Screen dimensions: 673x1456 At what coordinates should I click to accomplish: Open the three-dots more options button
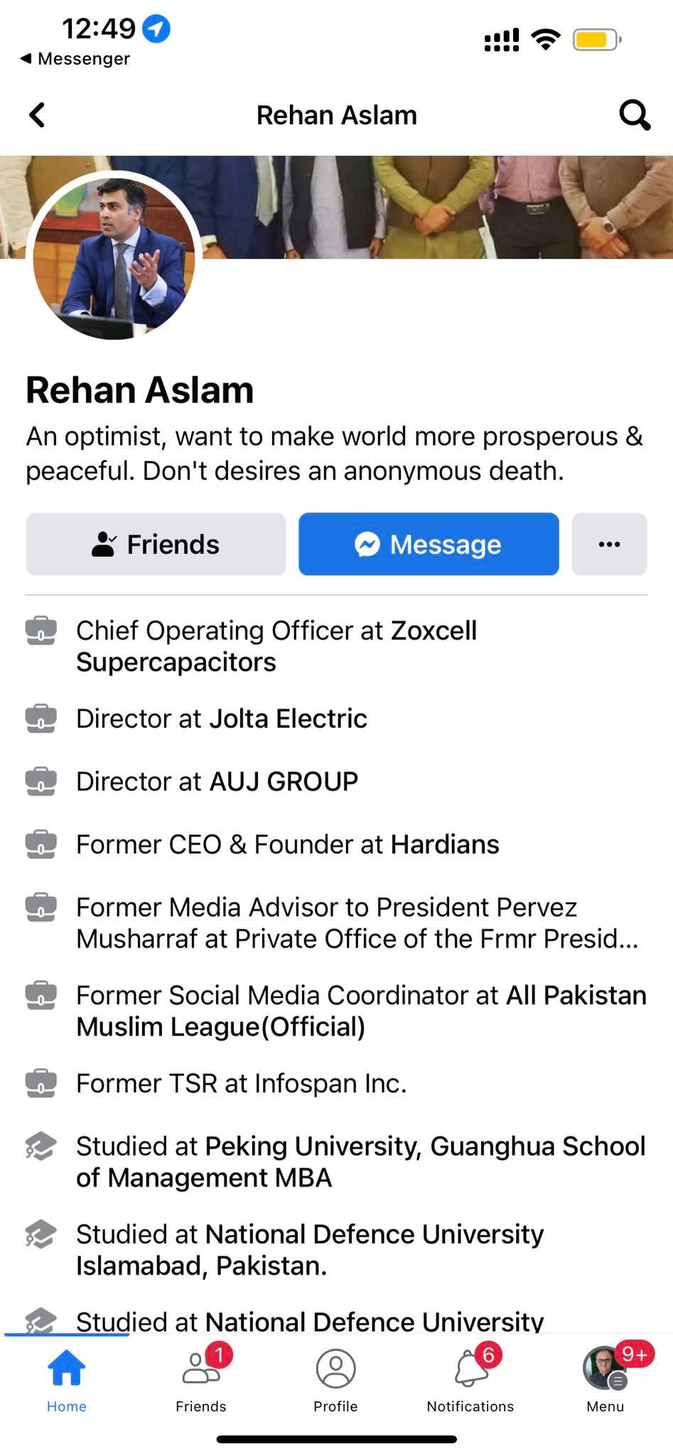pyautogui.click(x=609, y=544)
